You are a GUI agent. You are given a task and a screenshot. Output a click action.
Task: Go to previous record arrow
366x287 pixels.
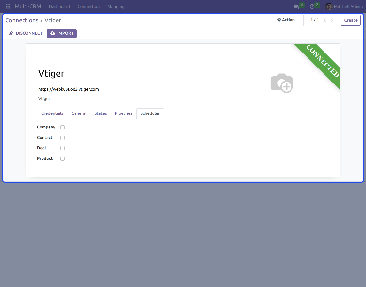click(325, 20)
